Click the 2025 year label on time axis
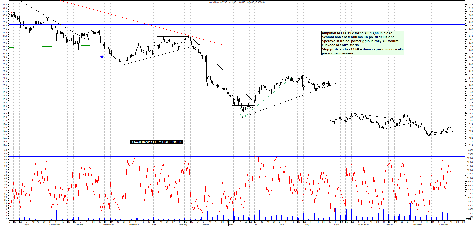This screenshot has height=226, width=474. (153, 225)
